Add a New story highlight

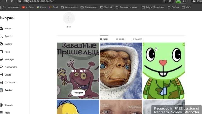point(69,18)
